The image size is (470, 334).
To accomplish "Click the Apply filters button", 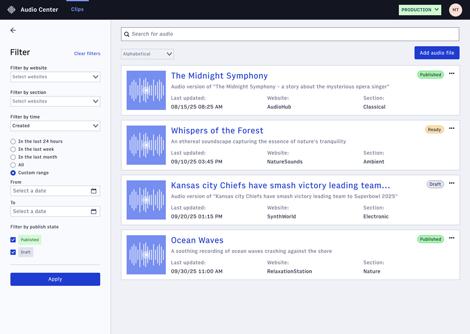I will click(55, 279).
